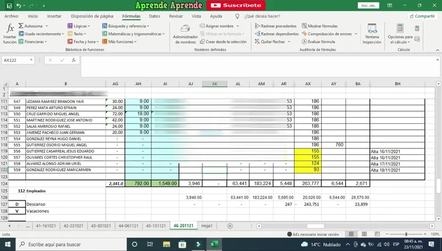Click the Calcular hoja icon
This screenshot has width=442, height=251.
coord(417,39)
